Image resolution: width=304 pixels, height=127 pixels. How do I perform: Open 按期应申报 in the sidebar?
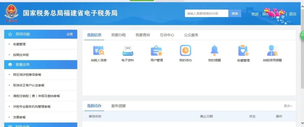[21, 55]
